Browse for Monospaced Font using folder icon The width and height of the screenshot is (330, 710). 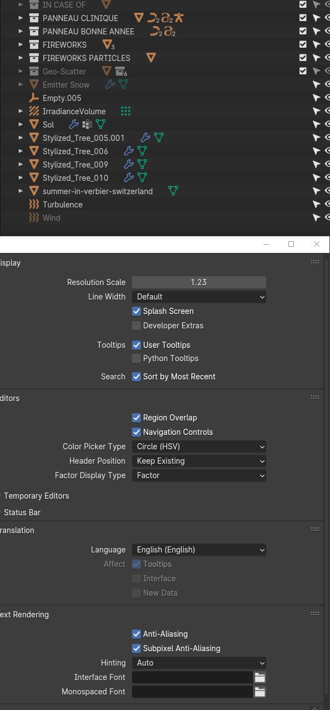coord(260,692)
